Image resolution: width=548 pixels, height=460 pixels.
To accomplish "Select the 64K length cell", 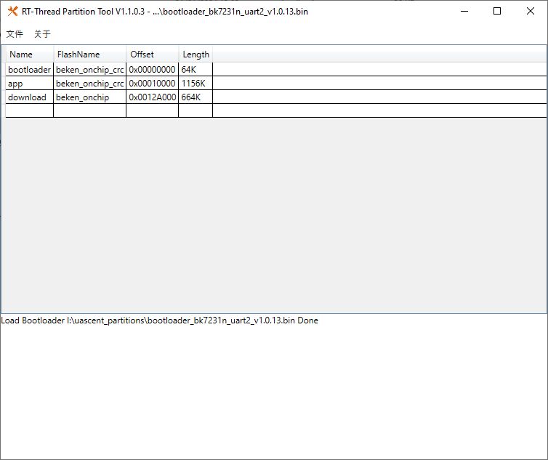I will 196,70.
